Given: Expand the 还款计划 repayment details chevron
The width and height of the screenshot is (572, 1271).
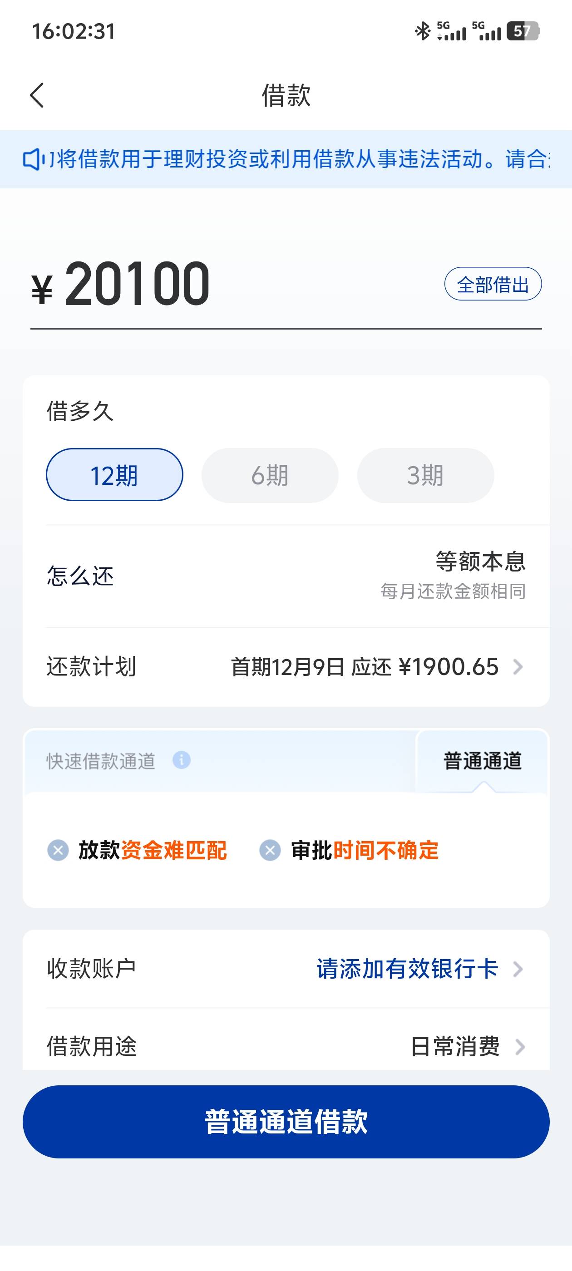Looking at the screenshot, I should tap(518, 667).
